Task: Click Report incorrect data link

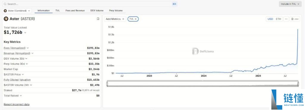Action: (x=17, y=104)
